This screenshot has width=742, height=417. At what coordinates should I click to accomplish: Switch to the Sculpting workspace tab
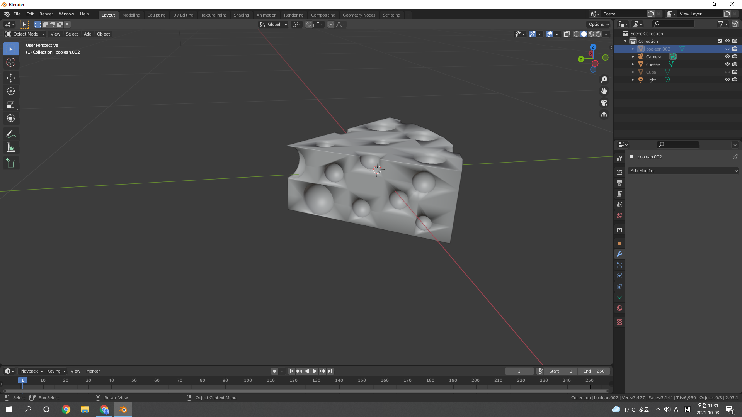coord(156,15)
